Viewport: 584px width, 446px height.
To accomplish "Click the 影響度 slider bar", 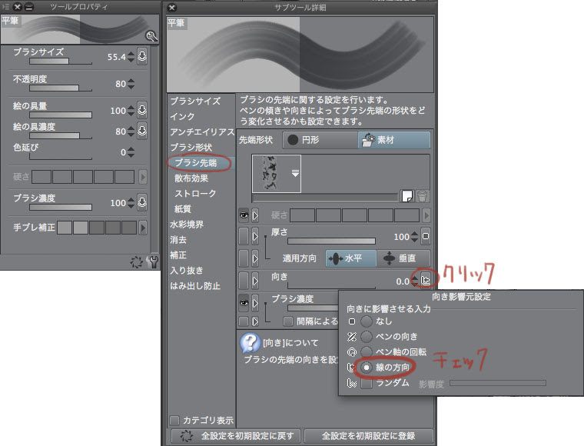I will tap(498, 383).
